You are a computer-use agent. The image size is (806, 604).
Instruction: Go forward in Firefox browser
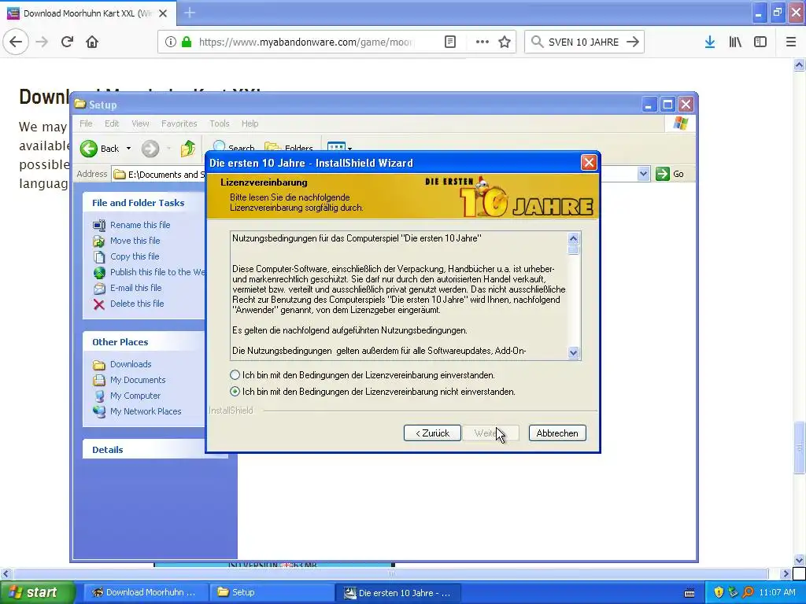(42, 42)
